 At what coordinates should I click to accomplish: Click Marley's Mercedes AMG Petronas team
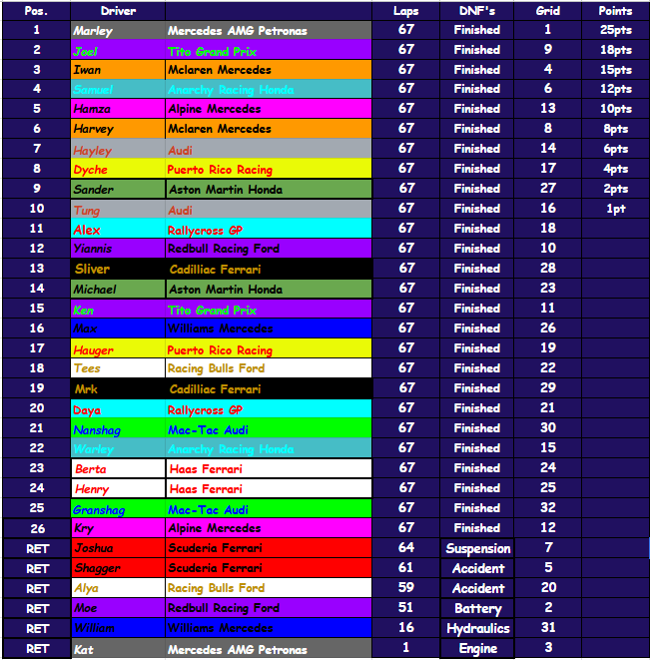pos(269,30)
